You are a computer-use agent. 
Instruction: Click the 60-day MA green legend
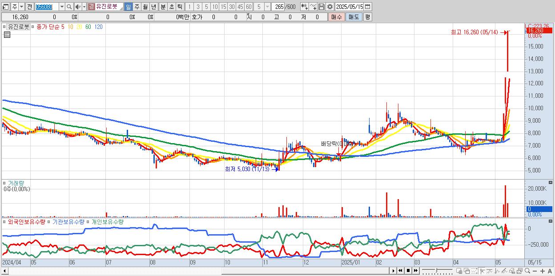88,27
